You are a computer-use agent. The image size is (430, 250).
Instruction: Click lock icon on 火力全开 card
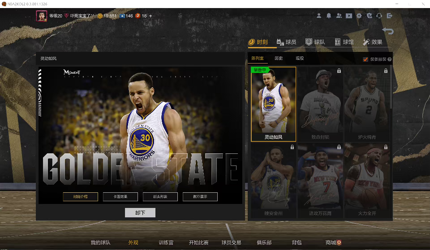tap(386, 147)
